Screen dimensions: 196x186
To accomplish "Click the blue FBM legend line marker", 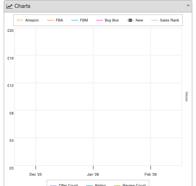I will point(74,20).
